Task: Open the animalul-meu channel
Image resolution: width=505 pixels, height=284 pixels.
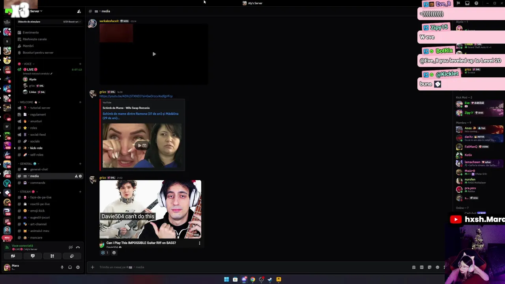Action: [x=39, y=231]
